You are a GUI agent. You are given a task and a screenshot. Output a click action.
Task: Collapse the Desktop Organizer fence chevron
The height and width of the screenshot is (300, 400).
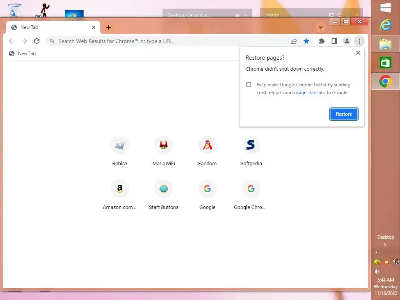[246, 15]
